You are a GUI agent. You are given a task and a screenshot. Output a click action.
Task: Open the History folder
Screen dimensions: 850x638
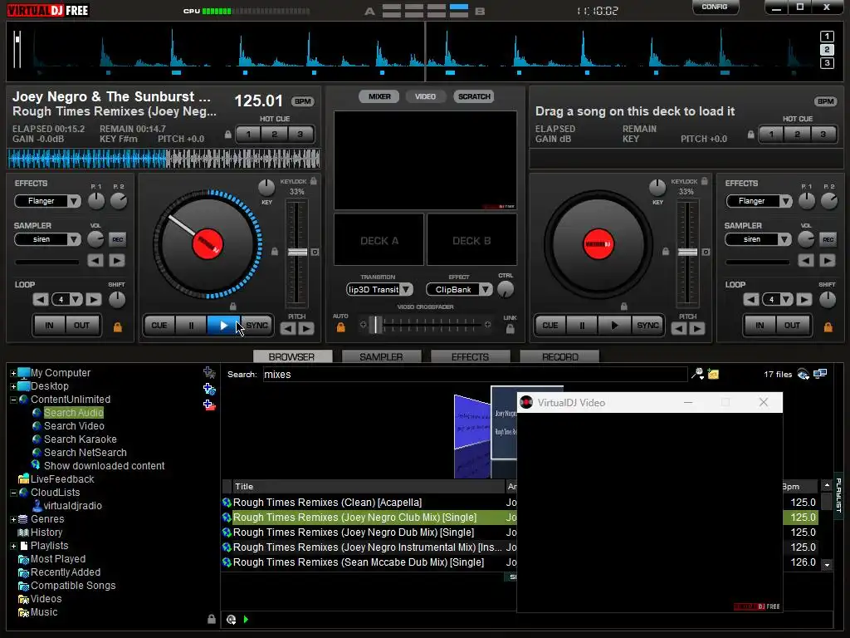(46, 532)
